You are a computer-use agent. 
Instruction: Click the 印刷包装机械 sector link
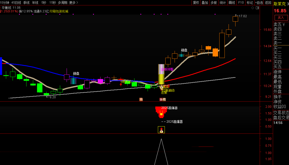(59, 11)
